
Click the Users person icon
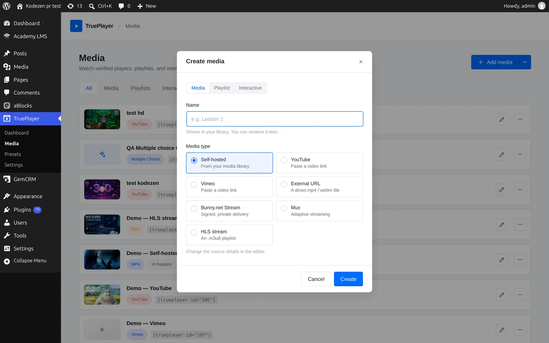[x=7, y=223]
